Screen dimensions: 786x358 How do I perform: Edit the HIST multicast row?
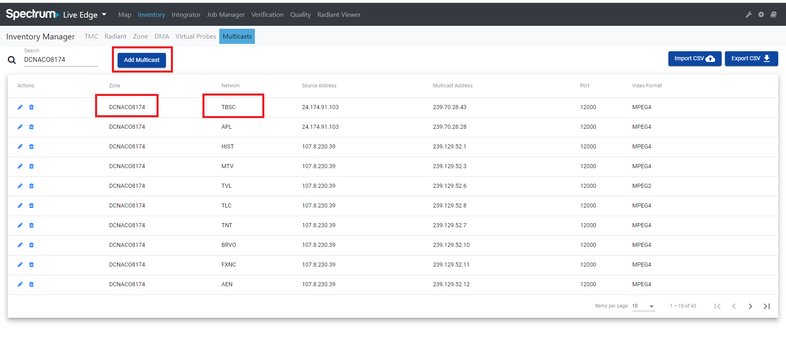20,146
